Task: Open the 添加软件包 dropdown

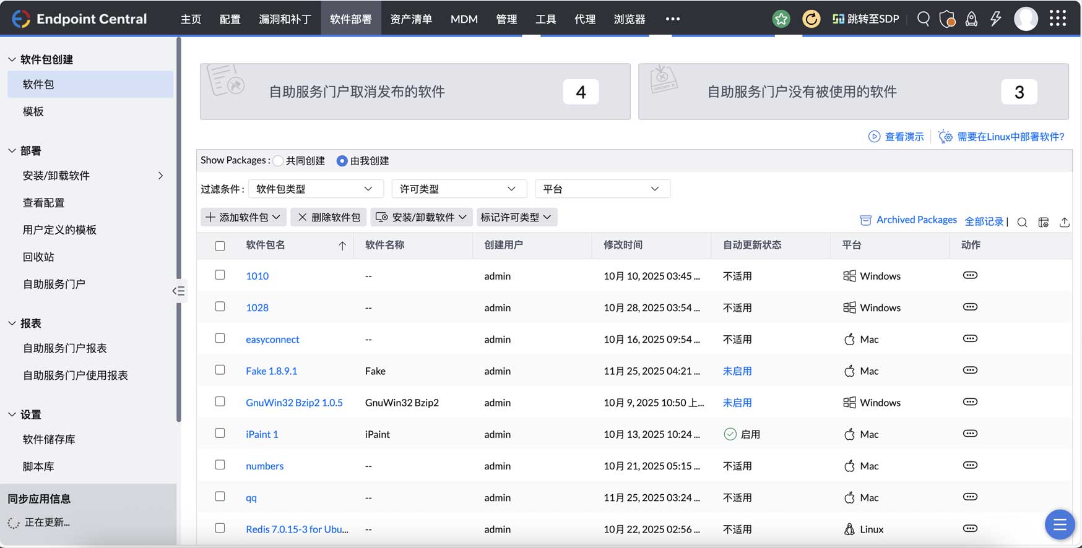Action: (x=243, y=217)
